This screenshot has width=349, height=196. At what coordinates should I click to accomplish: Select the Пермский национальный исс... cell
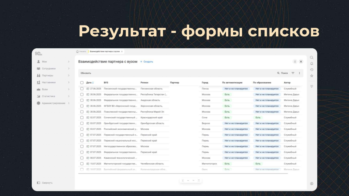(120, 141)
